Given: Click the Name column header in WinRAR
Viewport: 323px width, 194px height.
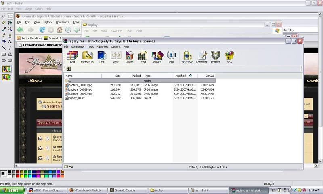Looking at the screenshot, I should pos(83,76).
